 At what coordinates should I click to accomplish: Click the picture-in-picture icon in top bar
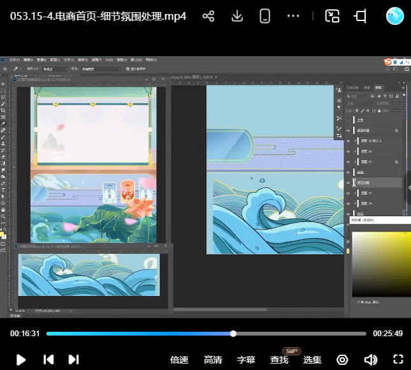[x=332, y=17]
